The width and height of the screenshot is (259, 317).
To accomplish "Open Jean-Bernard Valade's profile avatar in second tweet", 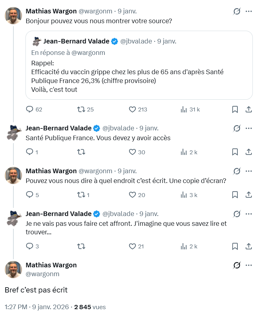I will pyautogui.click(x=14, y=132).
